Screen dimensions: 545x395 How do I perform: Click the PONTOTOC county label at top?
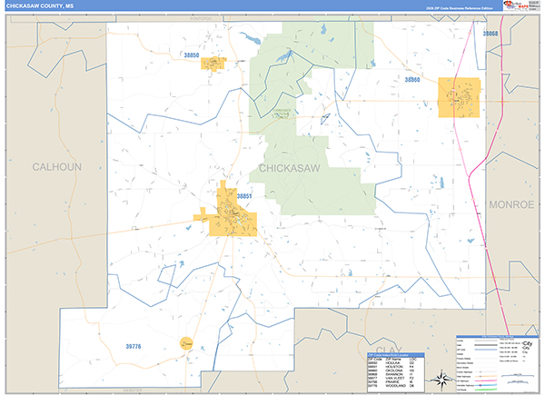201,18
